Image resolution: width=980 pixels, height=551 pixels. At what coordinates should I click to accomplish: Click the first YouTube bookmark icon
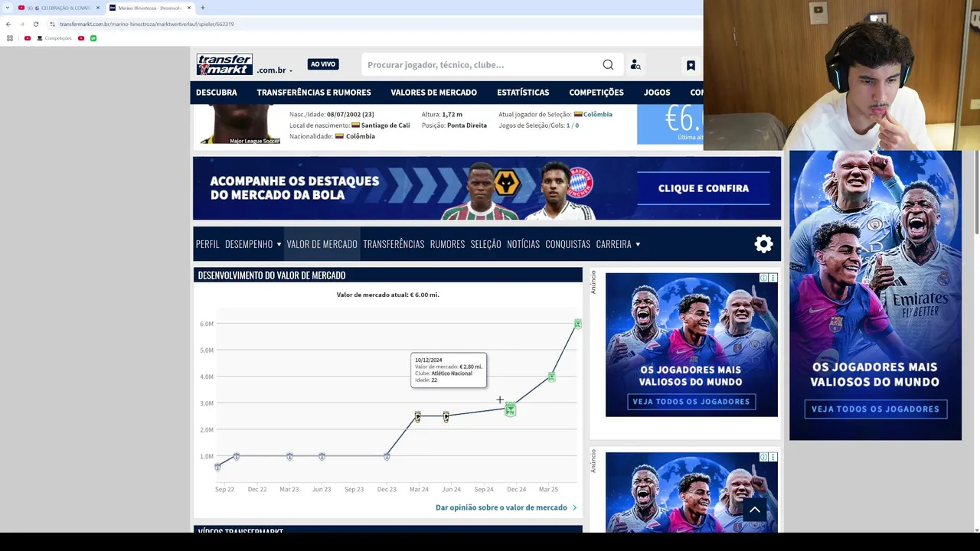28,38
